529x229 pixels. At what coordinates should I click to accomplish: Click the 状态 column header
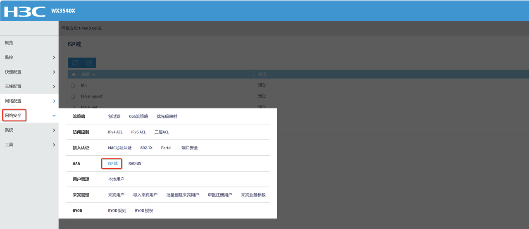point(263,74)
